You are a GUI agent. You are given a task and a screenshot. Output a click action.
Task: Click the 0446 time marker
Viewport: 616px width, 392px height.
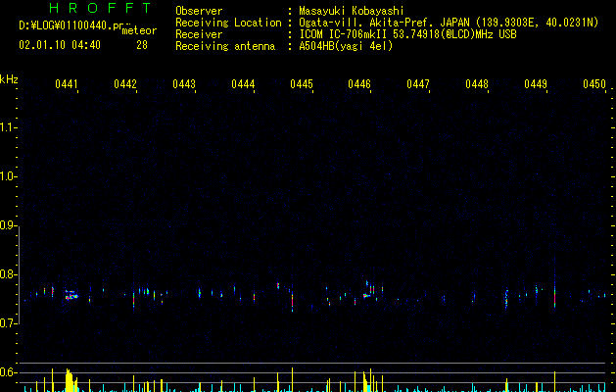tap(359, 84)
